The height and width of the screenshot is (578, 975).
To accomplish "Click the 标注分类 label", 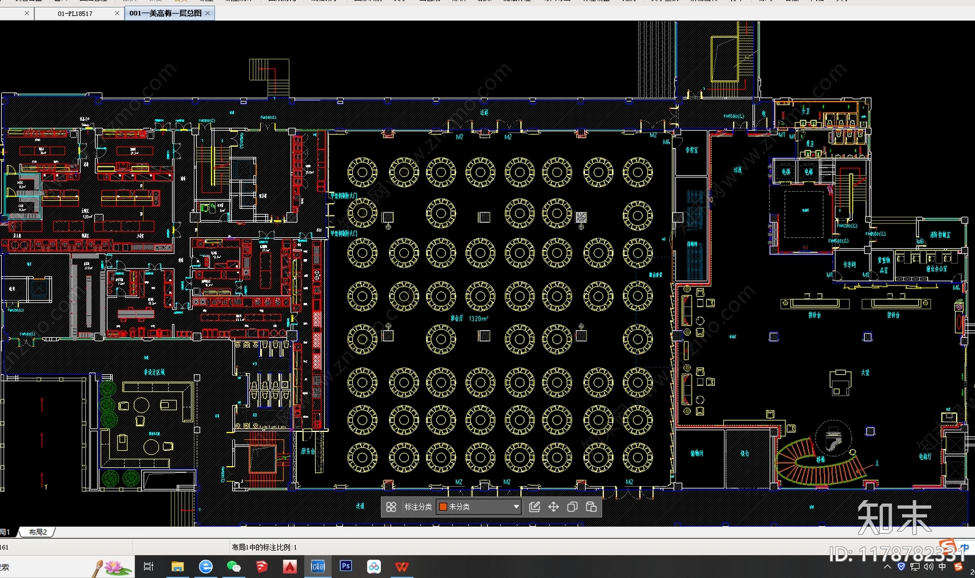I will tap(419, 507).
